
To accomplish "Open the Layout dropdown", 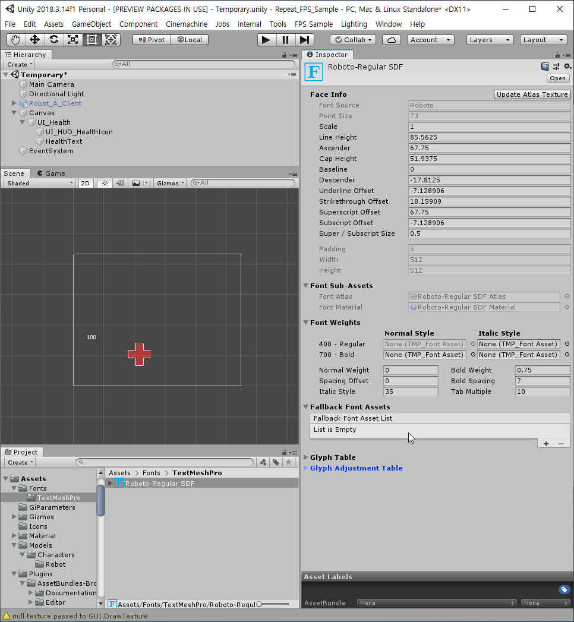I will pyautogui.click(x=543, y=40).
